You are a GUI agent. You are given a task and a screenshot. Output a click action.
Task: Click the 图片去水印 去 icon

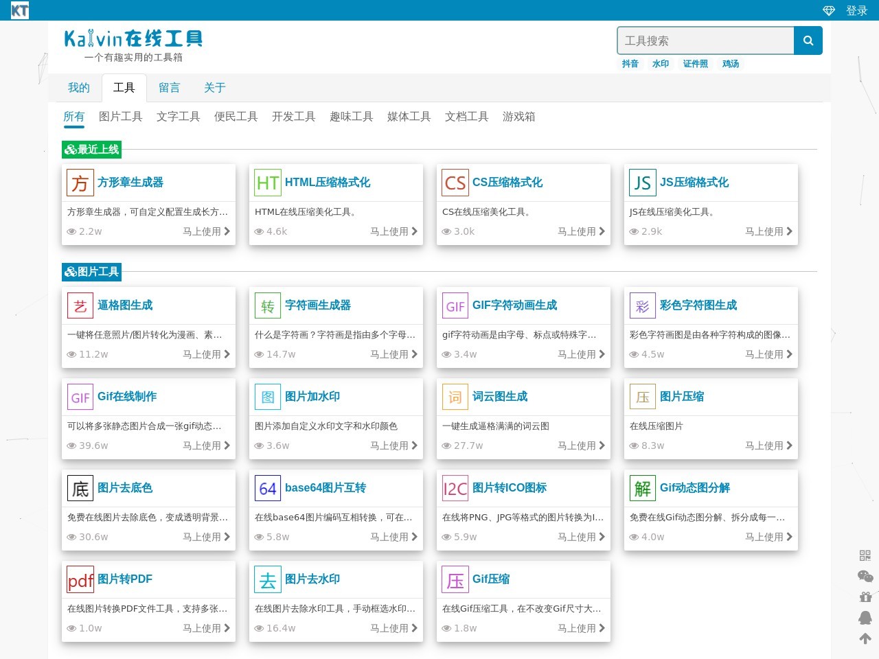pos(268,579)
